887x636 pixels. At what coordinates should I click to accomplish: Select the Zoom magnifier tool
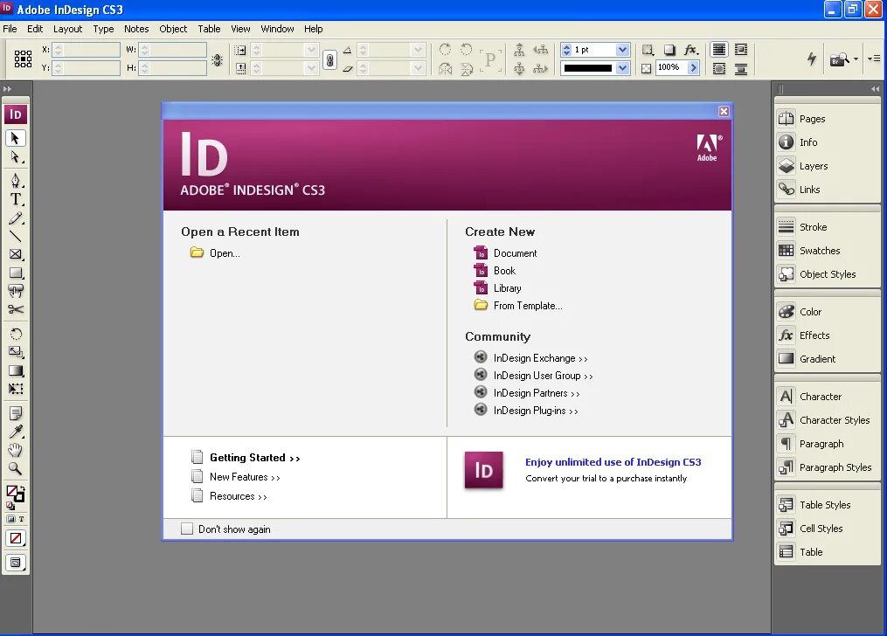[15, 468]
